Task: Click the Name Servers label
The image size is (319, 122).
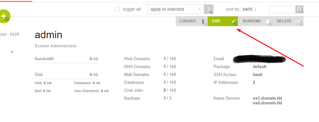Action: (227, 98)
